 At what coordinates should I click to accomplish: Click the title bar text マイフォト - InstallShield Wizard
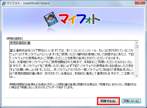click(x=28, y=3)
